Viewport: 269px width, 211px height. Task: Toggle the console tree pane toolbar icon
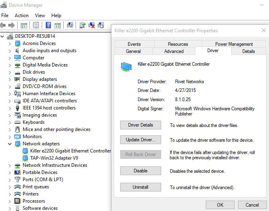[x=23, y=25]
